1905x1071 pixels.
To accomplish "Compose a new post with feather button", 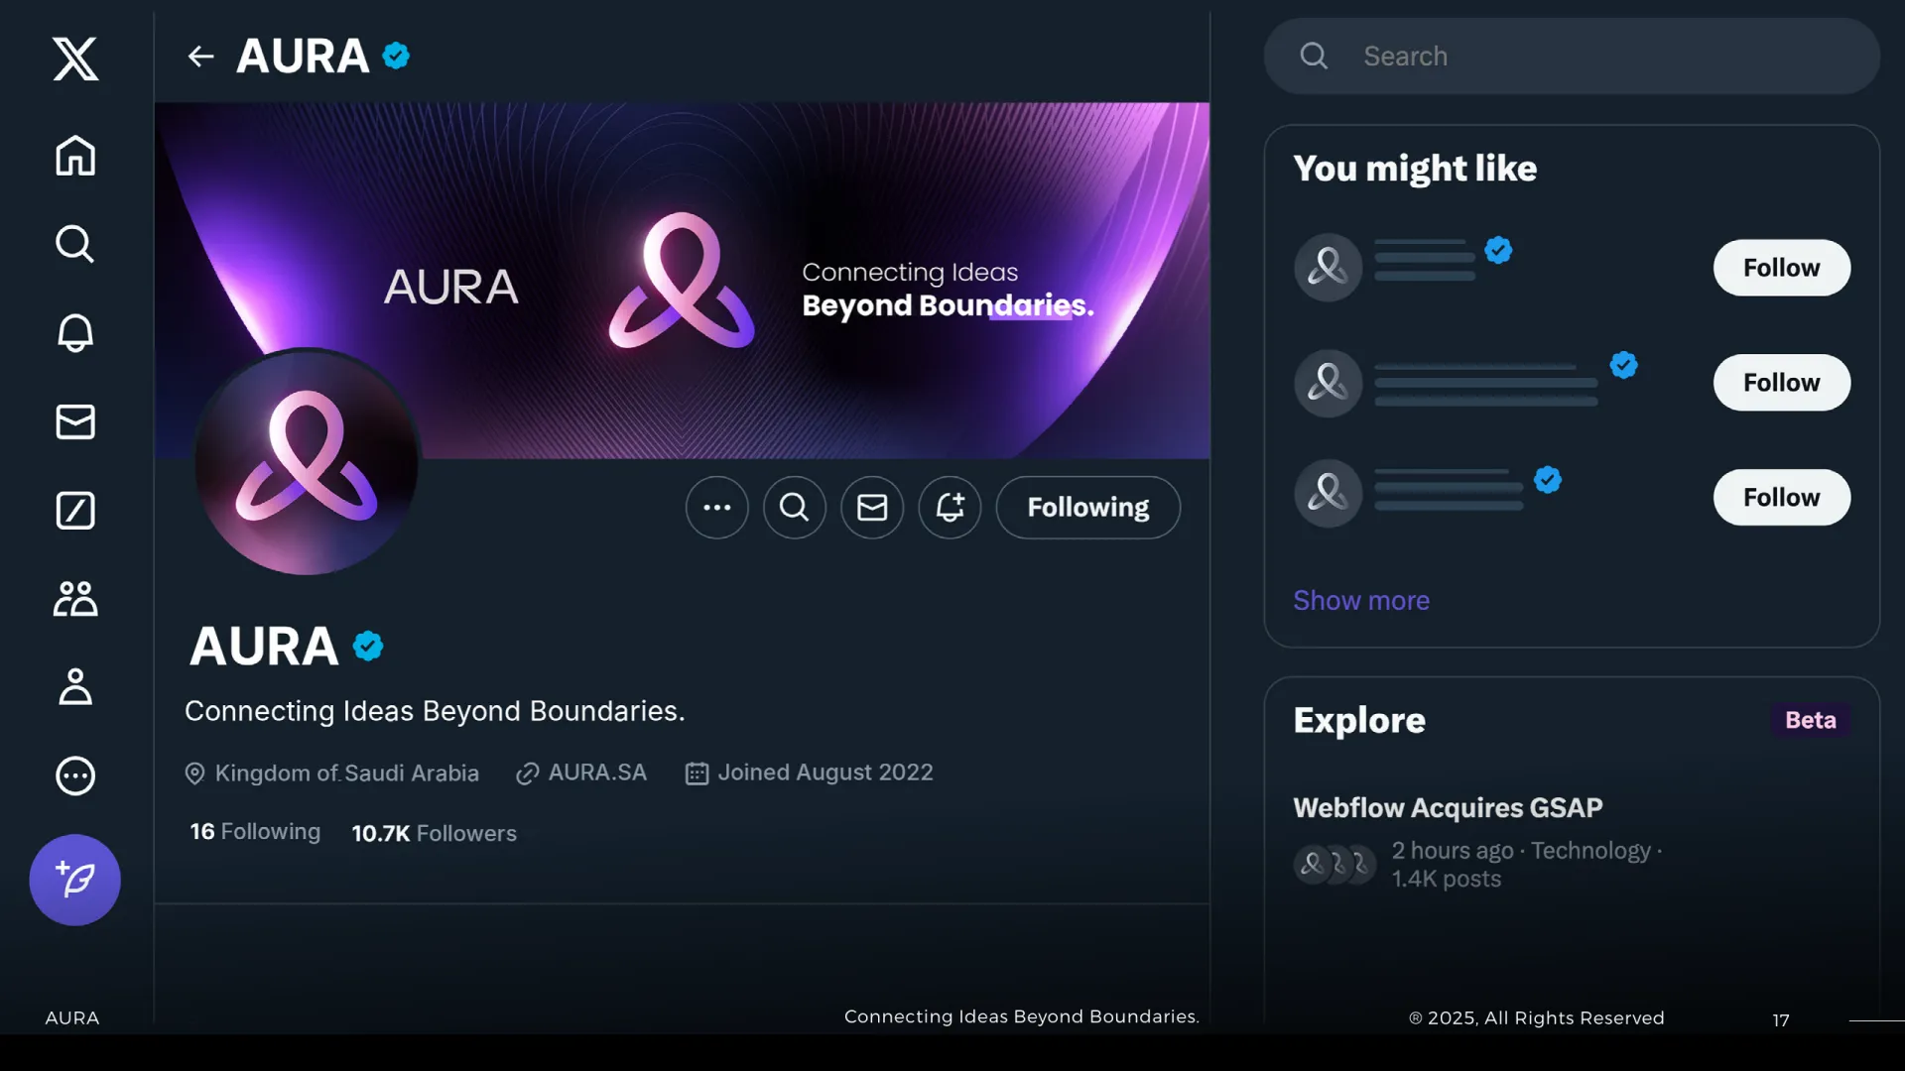I will point(75,880).
